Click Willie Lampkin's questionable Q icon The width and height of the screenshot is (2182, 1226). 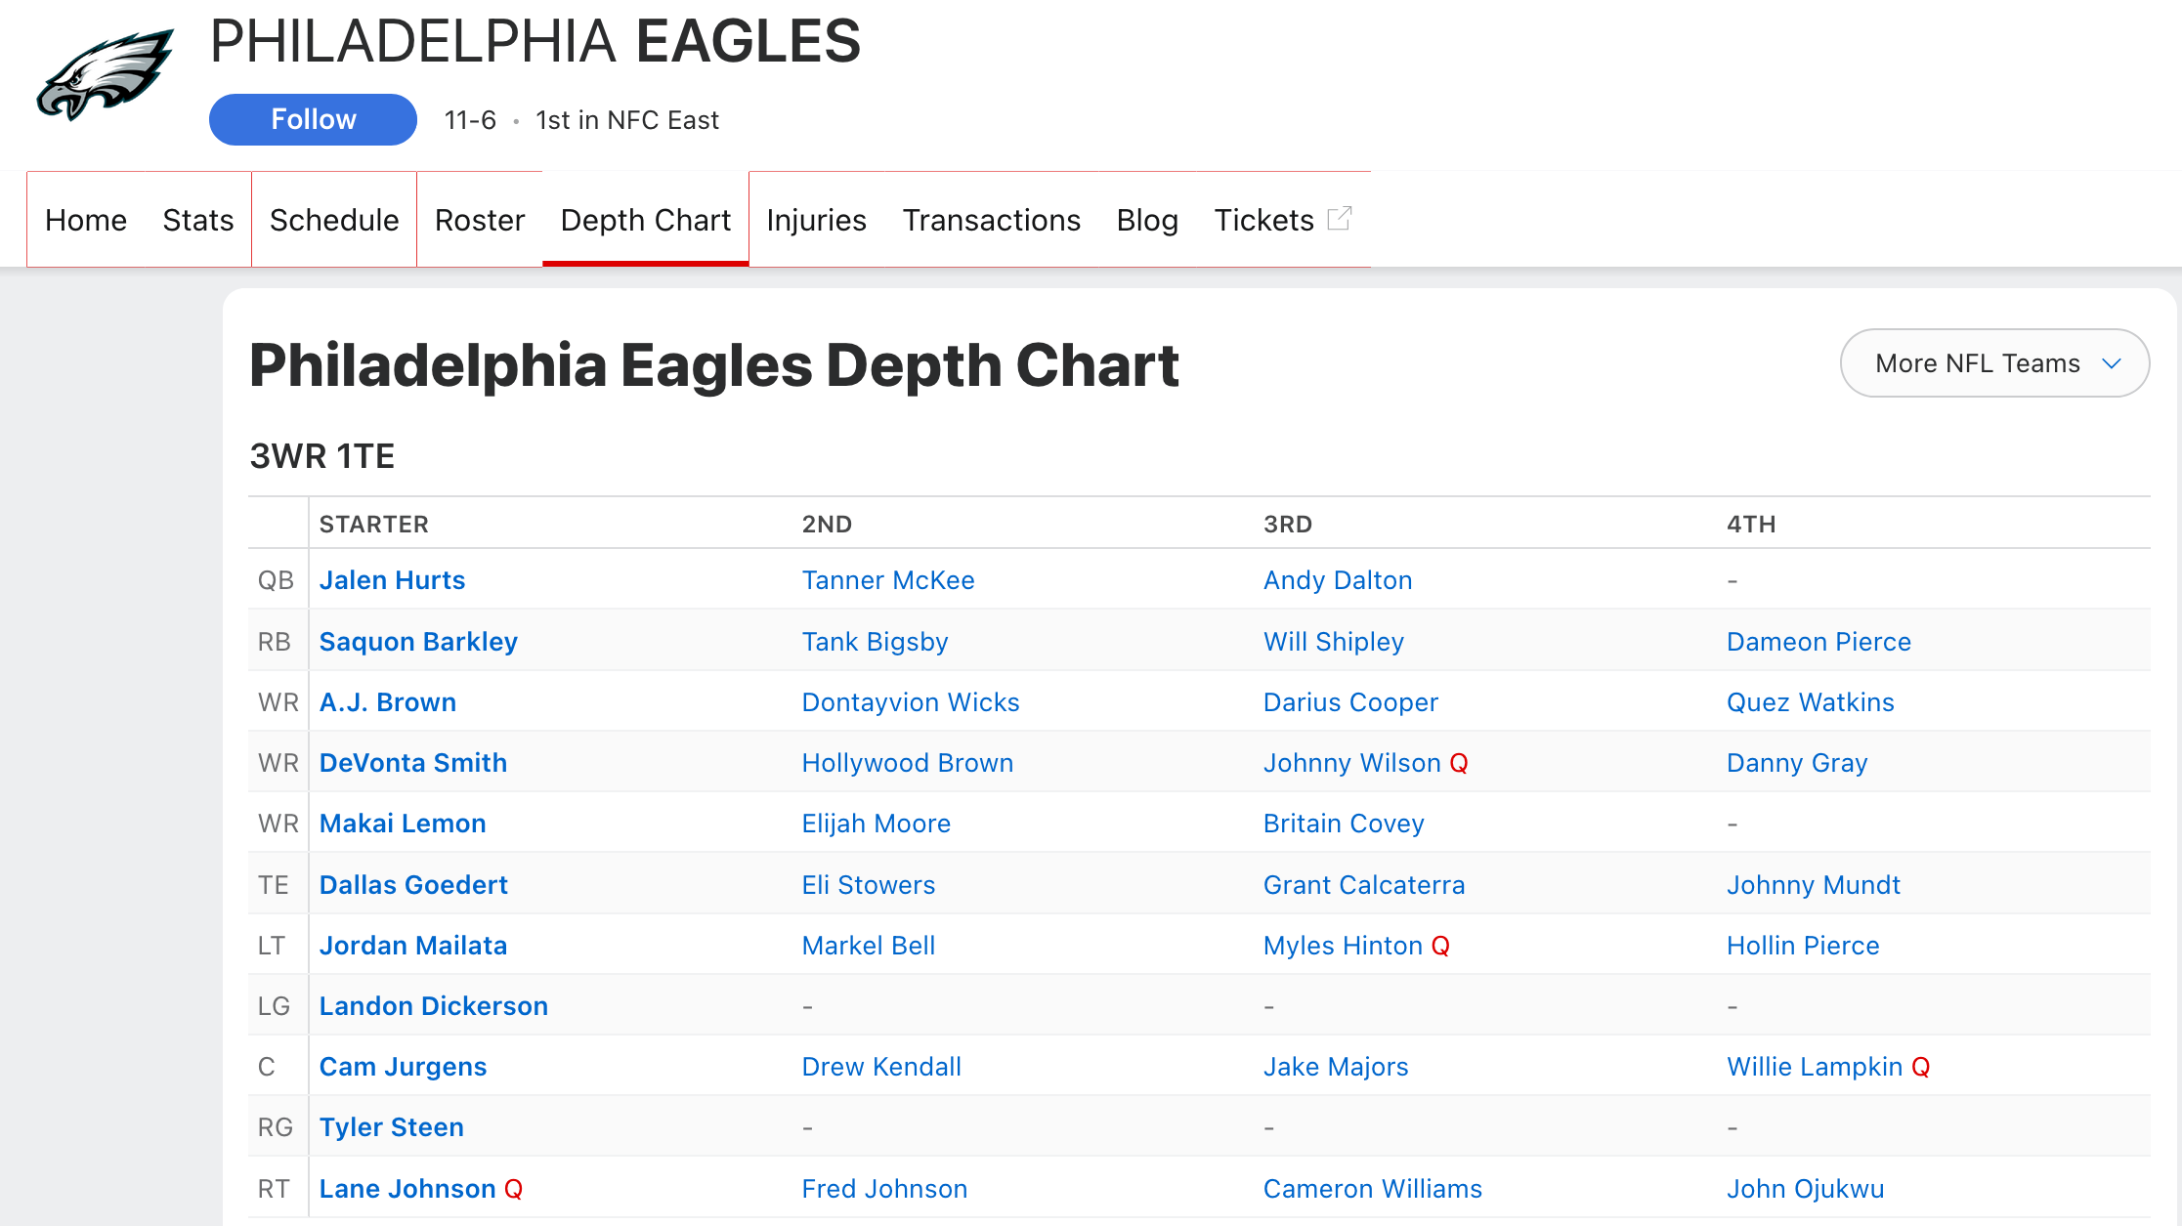1920,1067
